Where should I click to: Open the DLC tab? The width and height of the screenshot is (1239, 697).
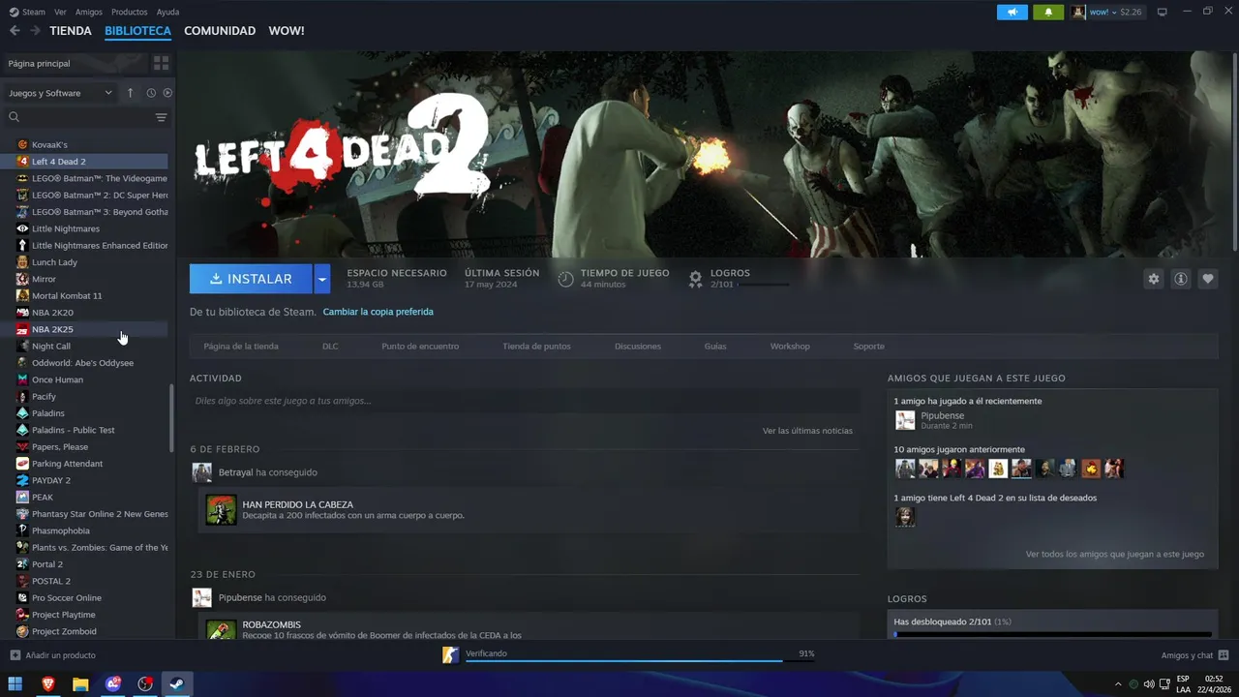coord(330,346)
